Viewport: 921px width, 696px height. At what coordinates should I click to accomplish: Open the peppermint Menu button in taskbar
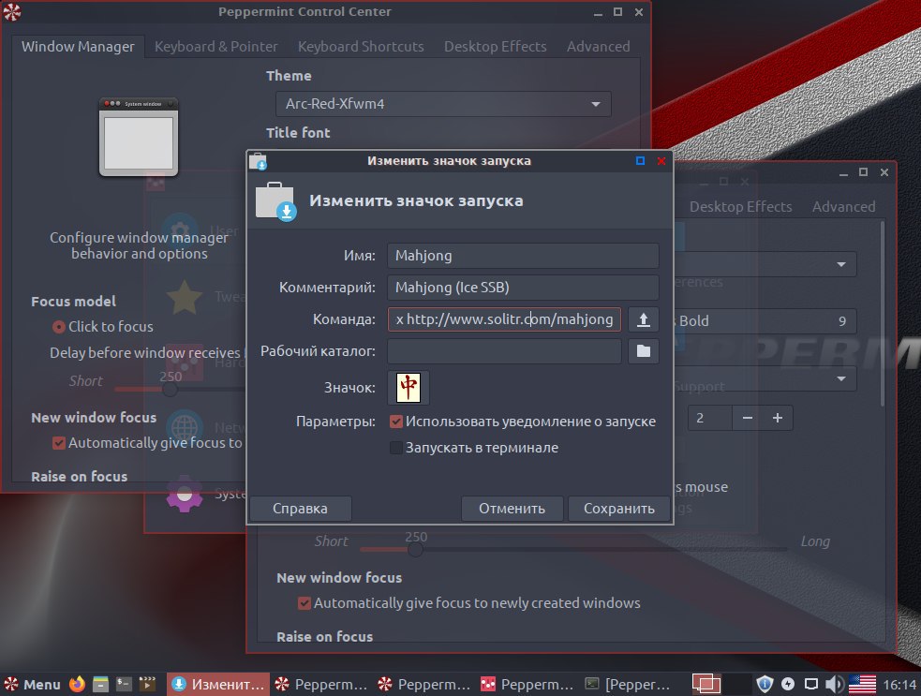point(32,684)
